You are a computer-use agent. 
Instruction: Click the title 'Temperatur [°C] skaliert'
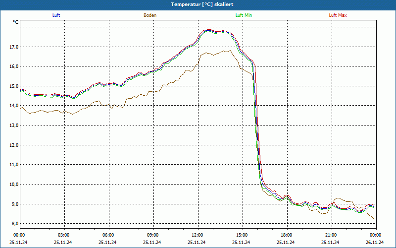(x=202, y=4)
